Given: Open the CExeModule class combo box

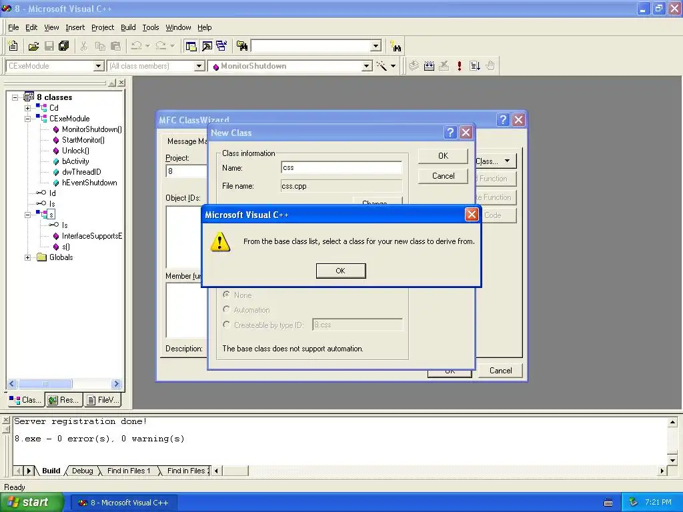Looking at the screenshot, I should click(99, 66).
